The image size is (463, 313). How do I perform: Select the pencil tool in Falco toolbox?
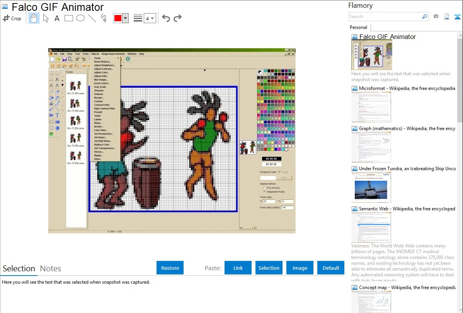click(x=57, y=103)
